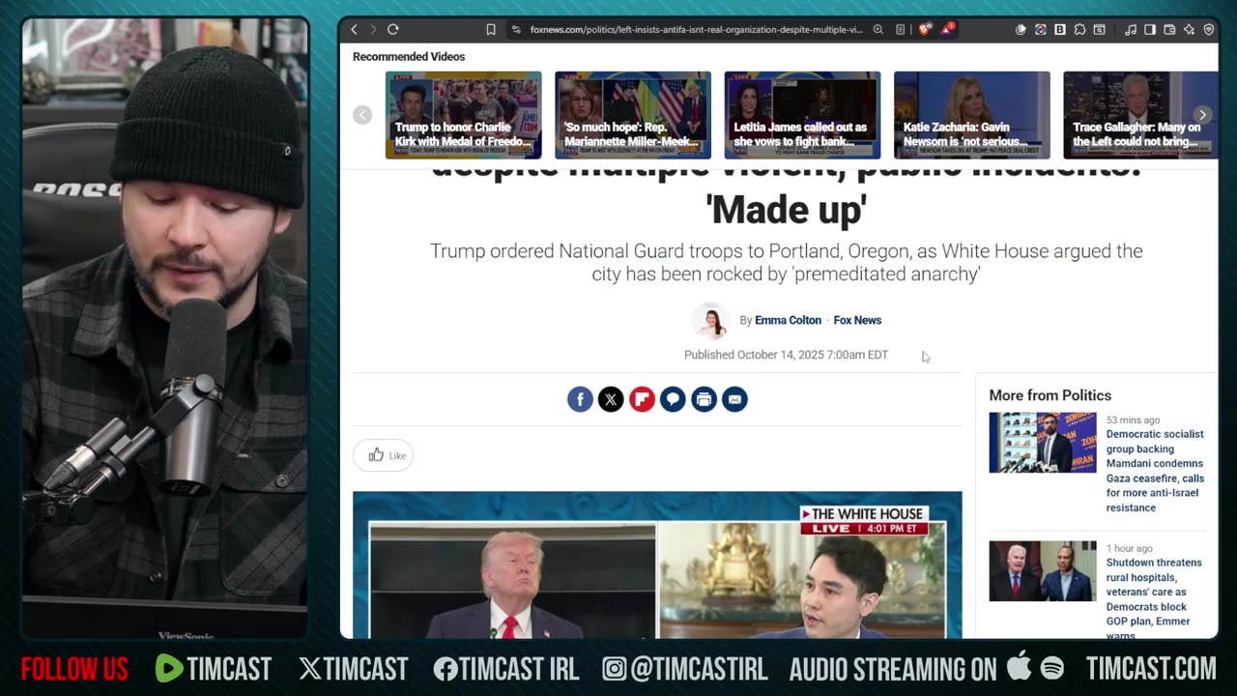Reload the Fox News page
Viewport: 1237px width, 696px height.
[393, 30]
